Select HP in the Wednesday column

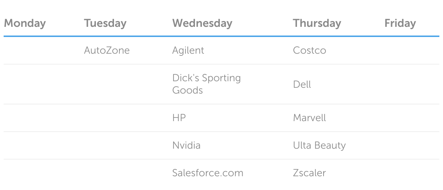pos(179,118)
